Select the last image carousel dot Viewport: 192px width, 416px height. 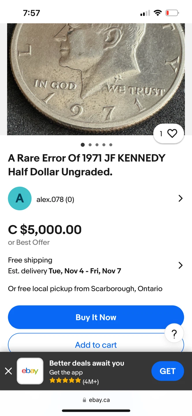[111, 145]
